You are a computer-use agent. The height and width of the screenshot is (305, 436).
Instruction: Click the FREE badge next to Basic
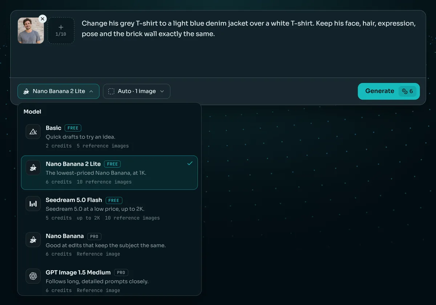(73, 128)
